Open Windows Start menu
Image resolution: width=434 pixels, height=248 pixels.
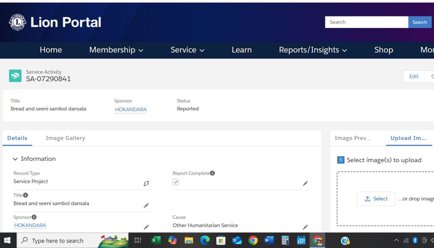click(8, 240)
